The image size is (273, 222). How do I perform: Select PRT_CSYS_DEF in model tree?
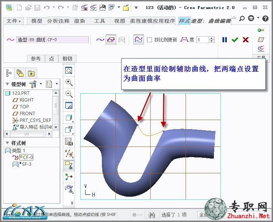point(32,120)
